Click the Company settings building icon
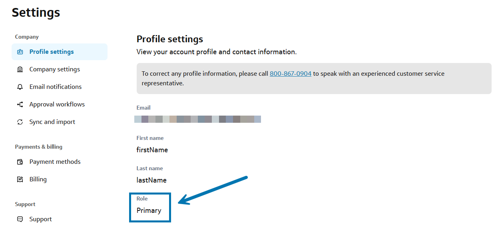 tap(20, 69)
